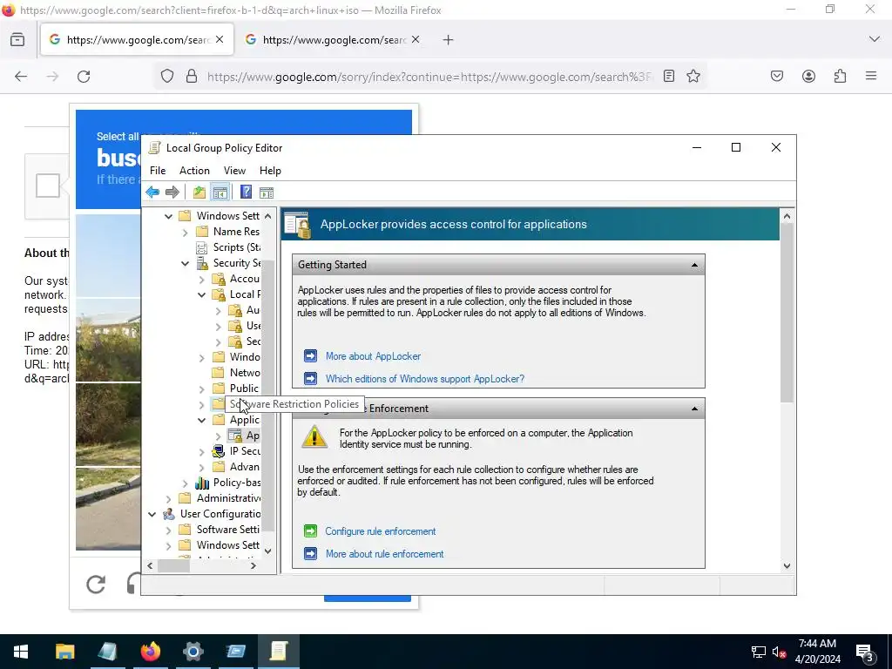Collapse the Windows Settings node under Computer Configuration
Viewport: 892px width, 669px height.
(168, 216)
